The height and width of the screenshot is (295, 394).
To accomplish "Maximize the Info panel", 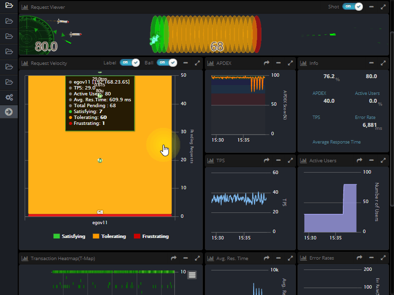I will [383, 63].
